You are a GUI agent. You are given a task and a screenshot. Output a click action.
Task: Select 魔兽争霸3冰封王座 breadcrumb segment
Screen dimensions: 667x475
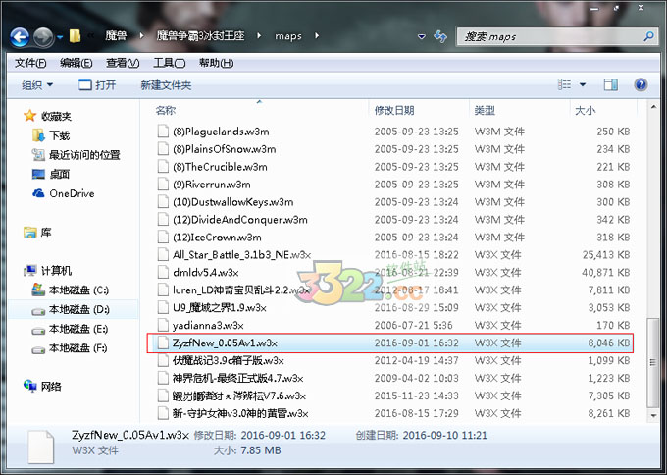tap(200, 36)
